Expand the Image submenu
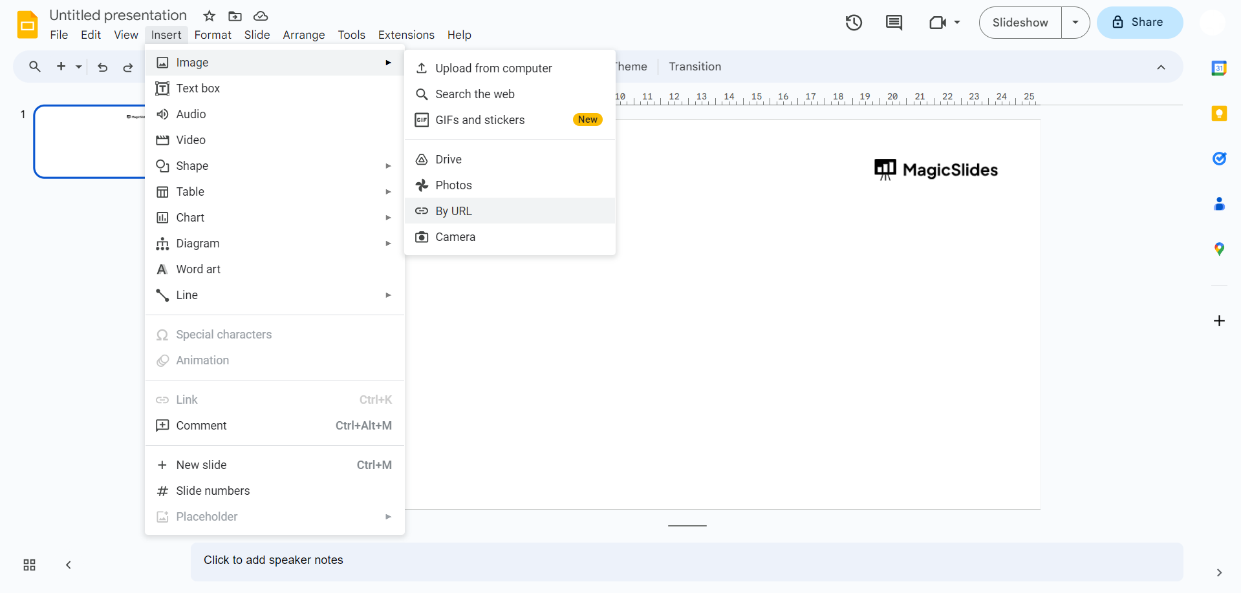Screen dimensions: 1241x593 [275, 63]
